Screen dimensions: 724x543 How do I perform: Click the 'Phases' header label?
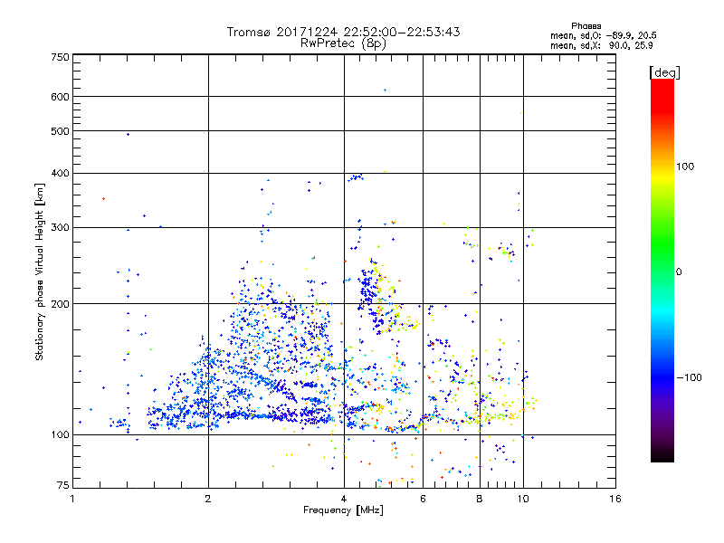(586, 26)
